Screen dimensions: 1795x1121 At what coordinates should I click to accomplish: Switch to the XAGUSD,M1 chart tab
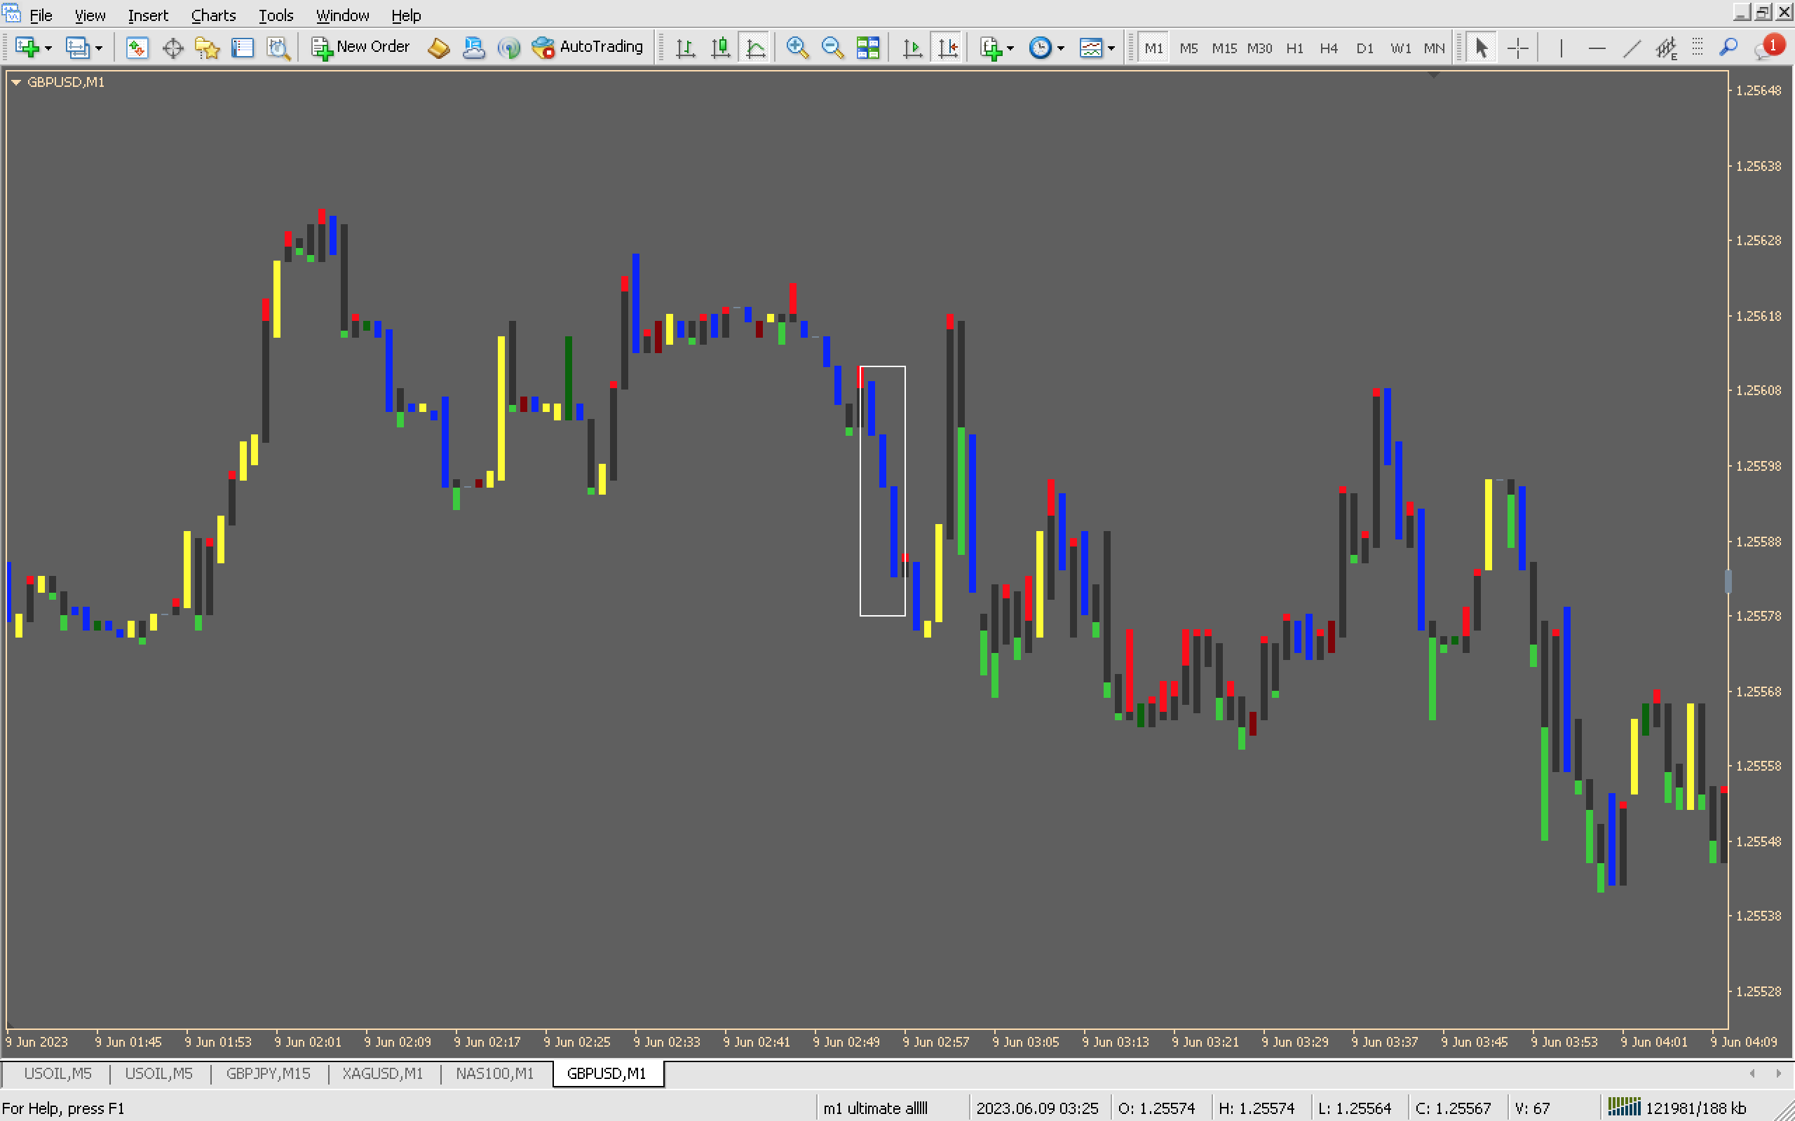coord(382,1073)
